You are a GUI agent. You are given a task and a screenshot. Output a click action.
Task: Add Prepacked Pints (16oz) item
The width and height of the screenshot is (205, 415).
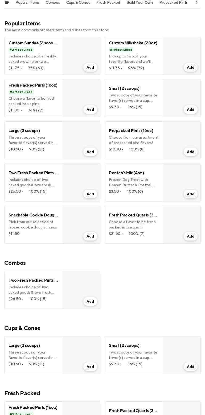[191, 152]
